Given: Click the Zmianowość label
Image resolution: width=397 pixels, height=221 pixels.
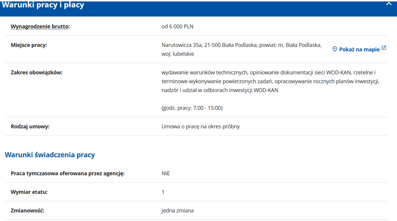Looking at the screenshot, I should [27, 211].
